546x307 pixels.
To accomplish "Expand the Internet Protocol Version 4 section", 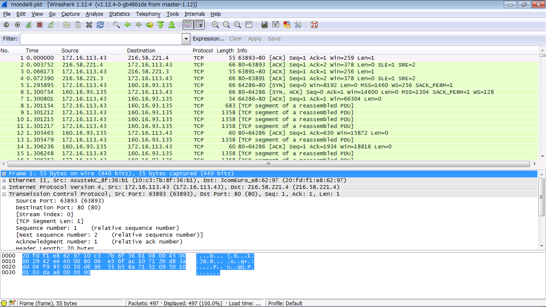I will click(4, 187).
